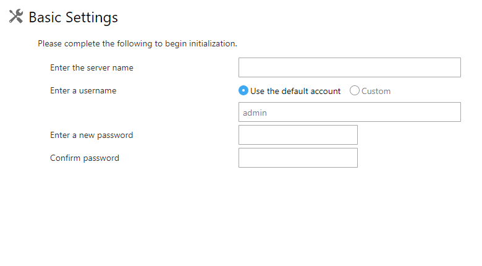
Task: Select the Custom username radio button
Action: click(355, 90)
